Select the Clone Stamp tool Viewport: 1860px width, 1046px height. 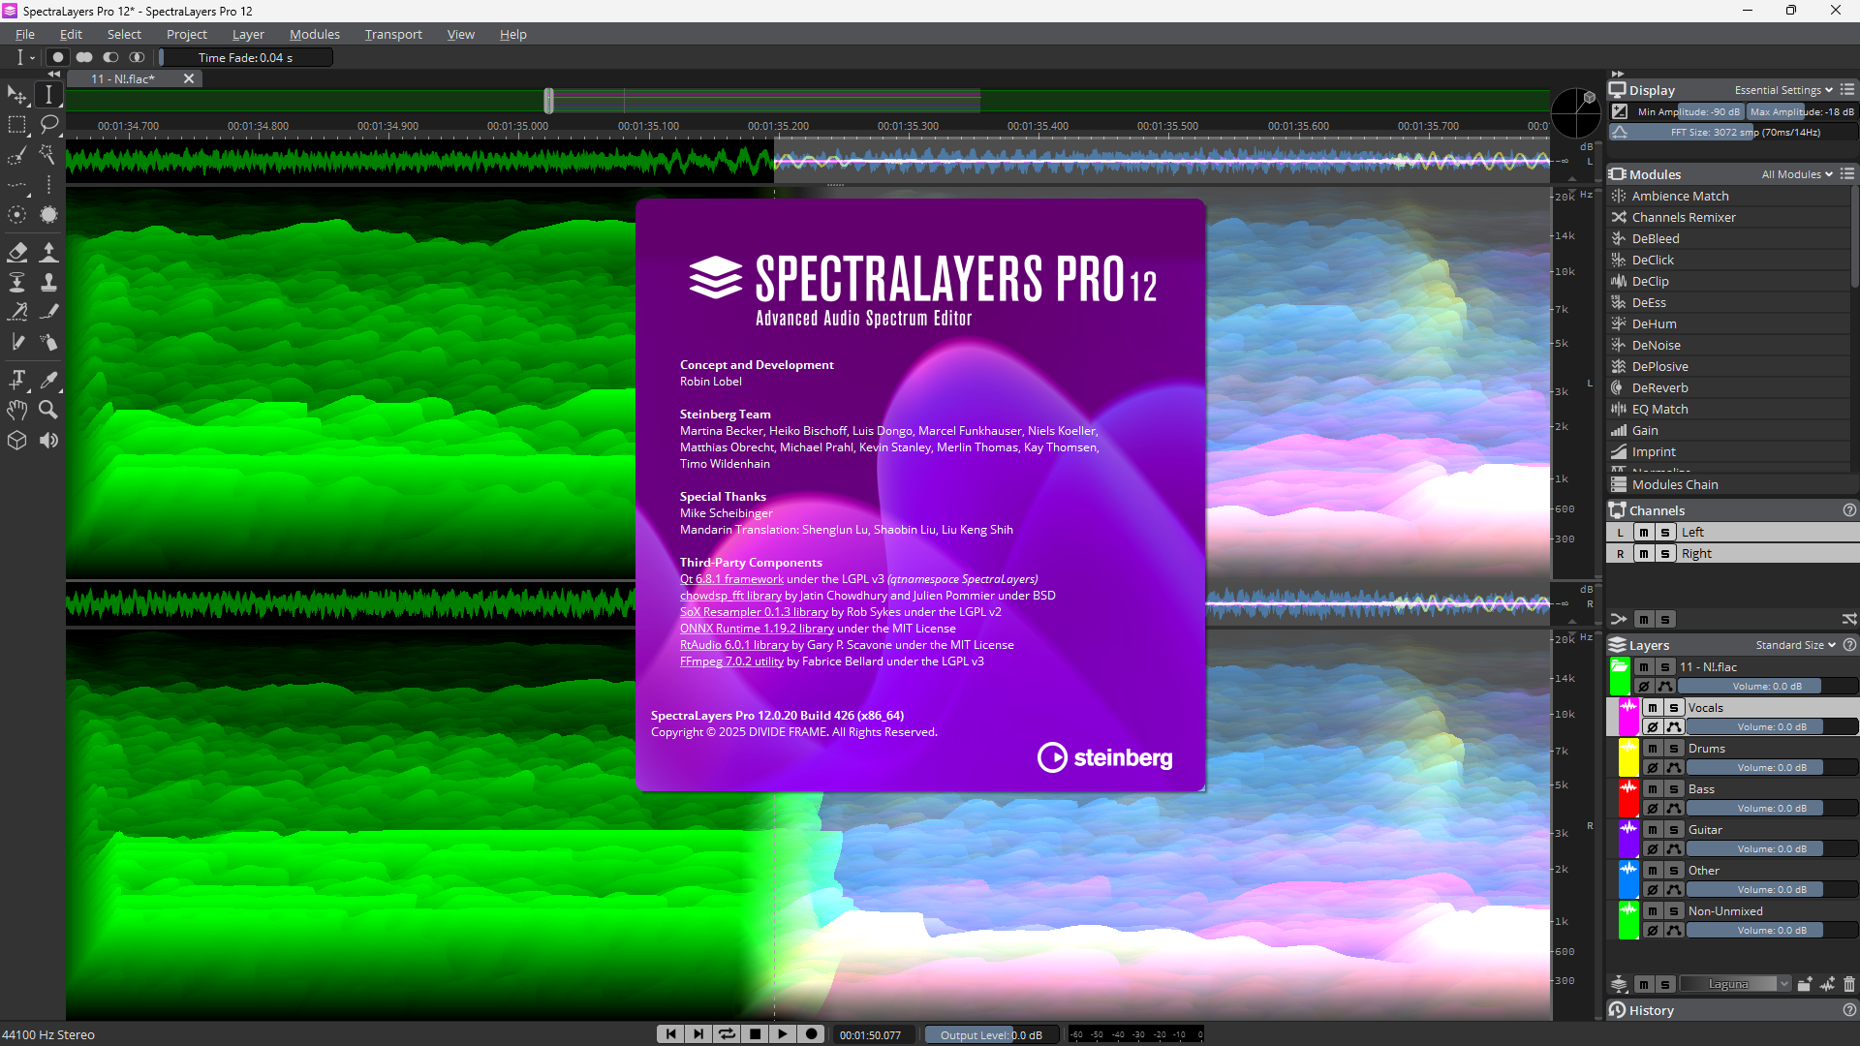click(48, 282)
